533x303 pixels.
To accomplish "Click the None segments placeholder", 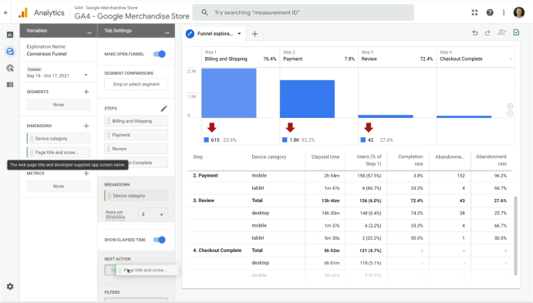I will pyautogui.click(x=59, y=105).
